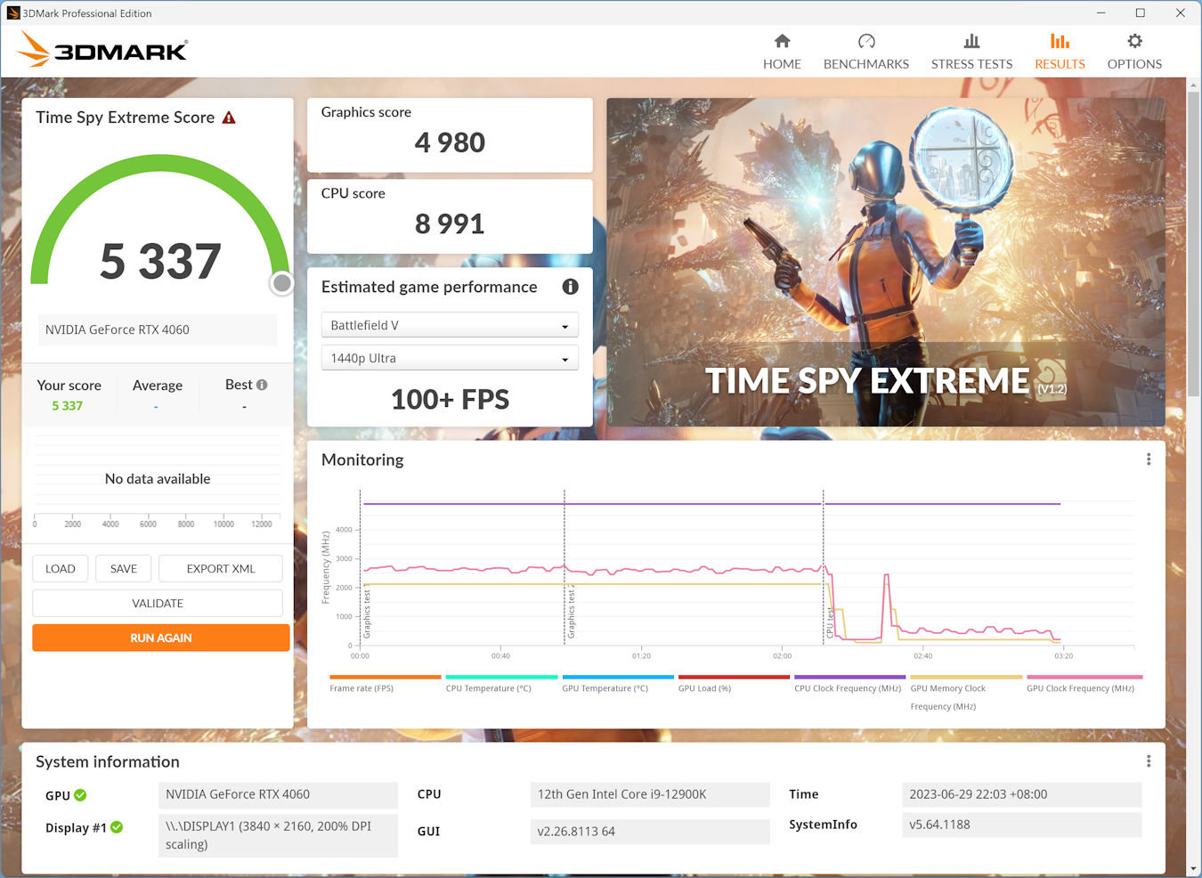Screen dimensions: 1202x878
Task: Expand the 1440p Ultra resolution dropdown
Action: pyautogui.click(x=450, y=359)
